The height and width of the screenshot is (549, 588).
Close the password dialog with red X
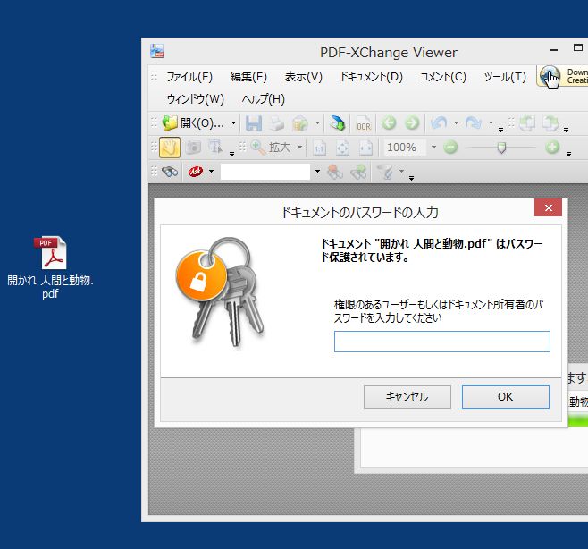548,207
